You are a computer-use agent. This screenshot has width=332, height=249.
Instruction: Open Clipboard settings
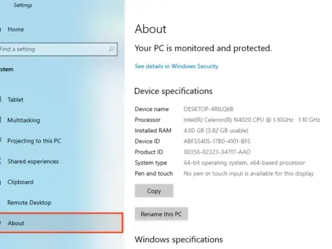20,182
